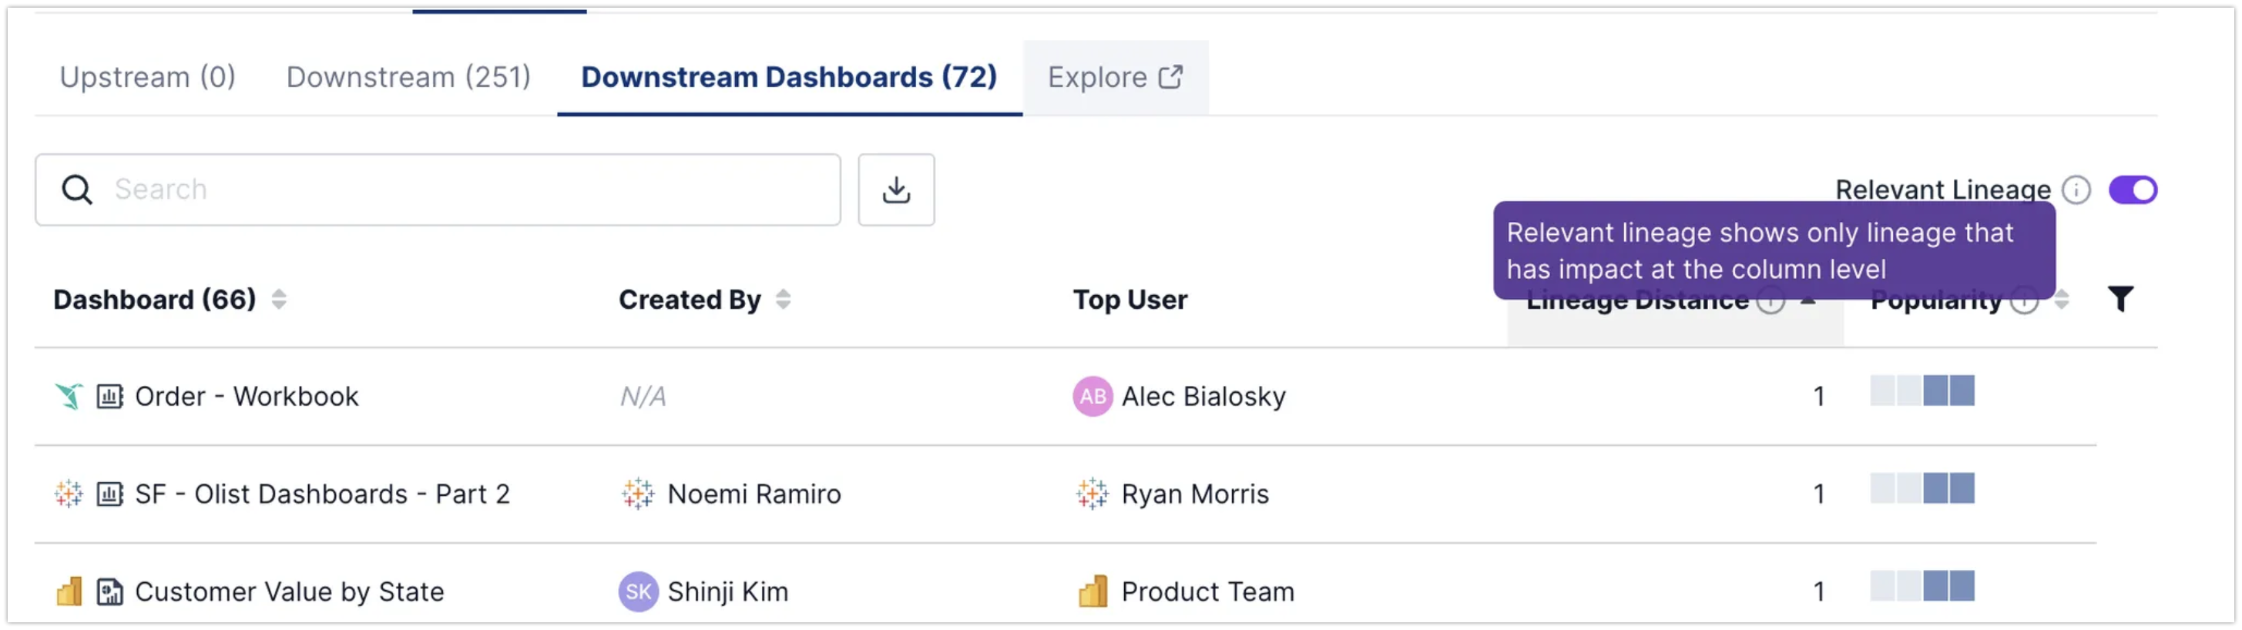Click the Order - Workbook dashboard type icon
2242x630 pixels.
tap(109, 397)
